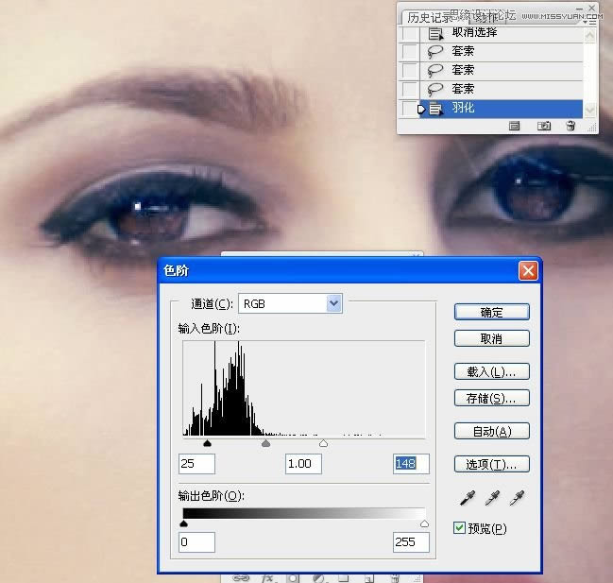
Task: Select the 取消选择 history state
Action: pos(474,33)
